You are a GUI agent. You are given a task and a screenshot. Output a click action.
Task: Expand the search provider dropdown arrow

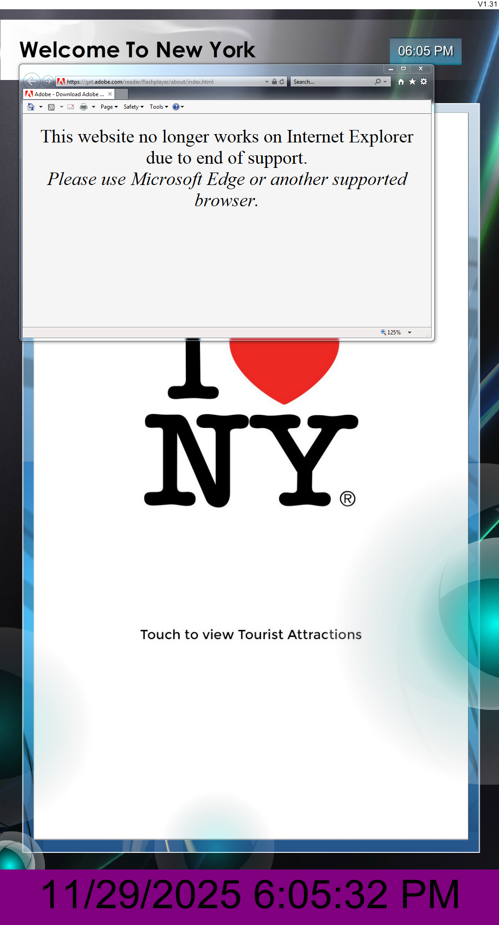385,82
